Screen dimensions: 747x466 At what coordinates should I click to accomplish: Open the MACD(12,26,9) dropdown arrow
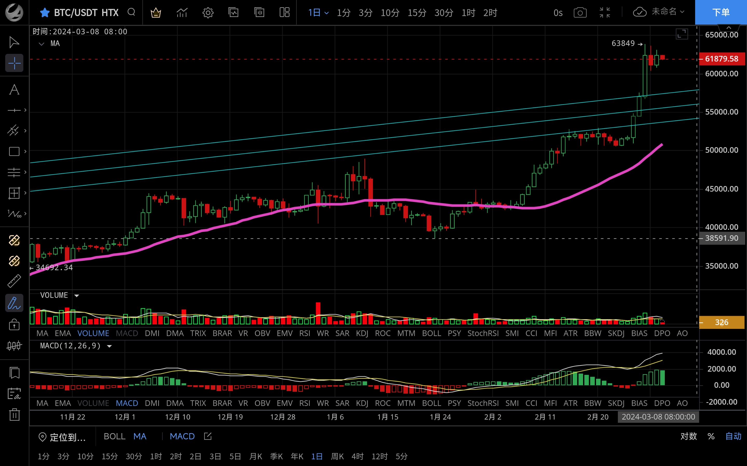[109, 346]
